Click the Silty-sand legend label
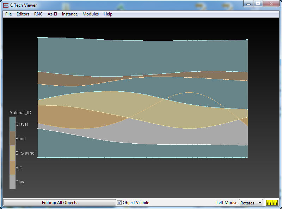 25,153
